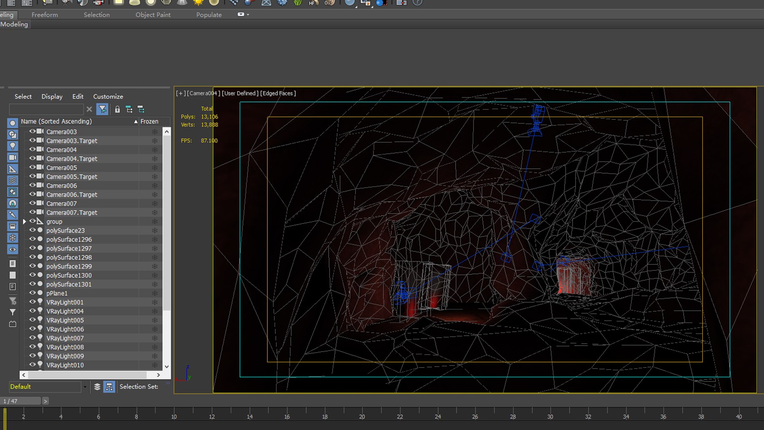The width and height of the screenshot is (764, 430).
Task: Hide Camera003 using its eye icon
Action: click(33, 131)
